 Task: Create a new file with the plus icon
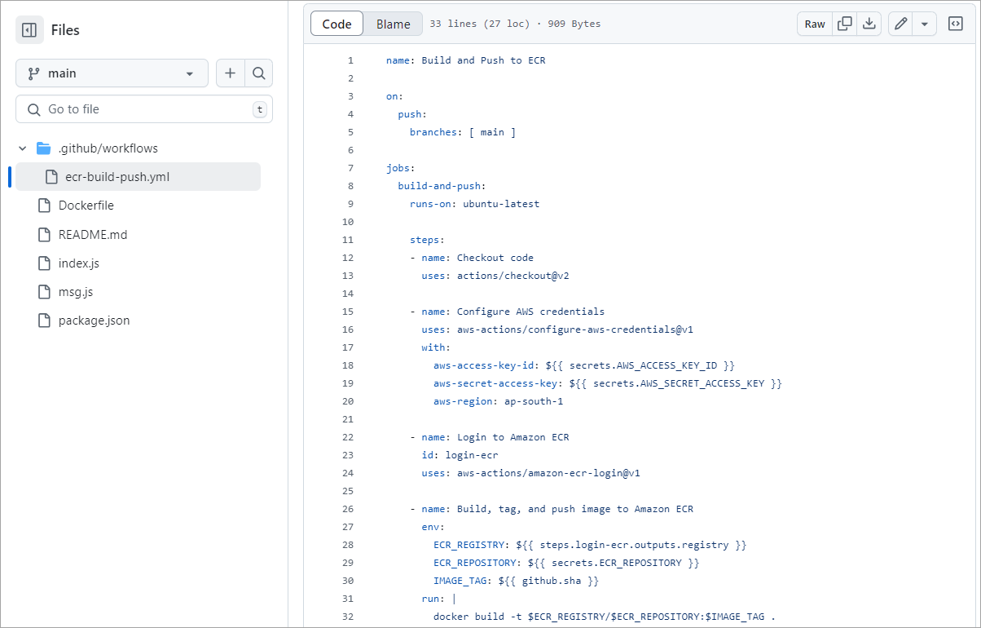(x=231, y=73)
